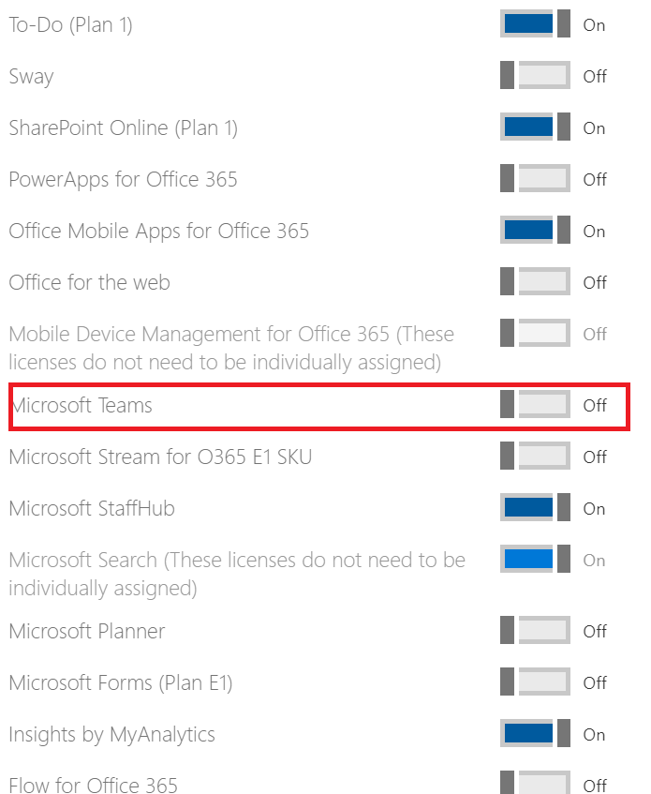651x794 pixels.
Task: Enable the Office for the web toggle
Action: click(535, 281)
